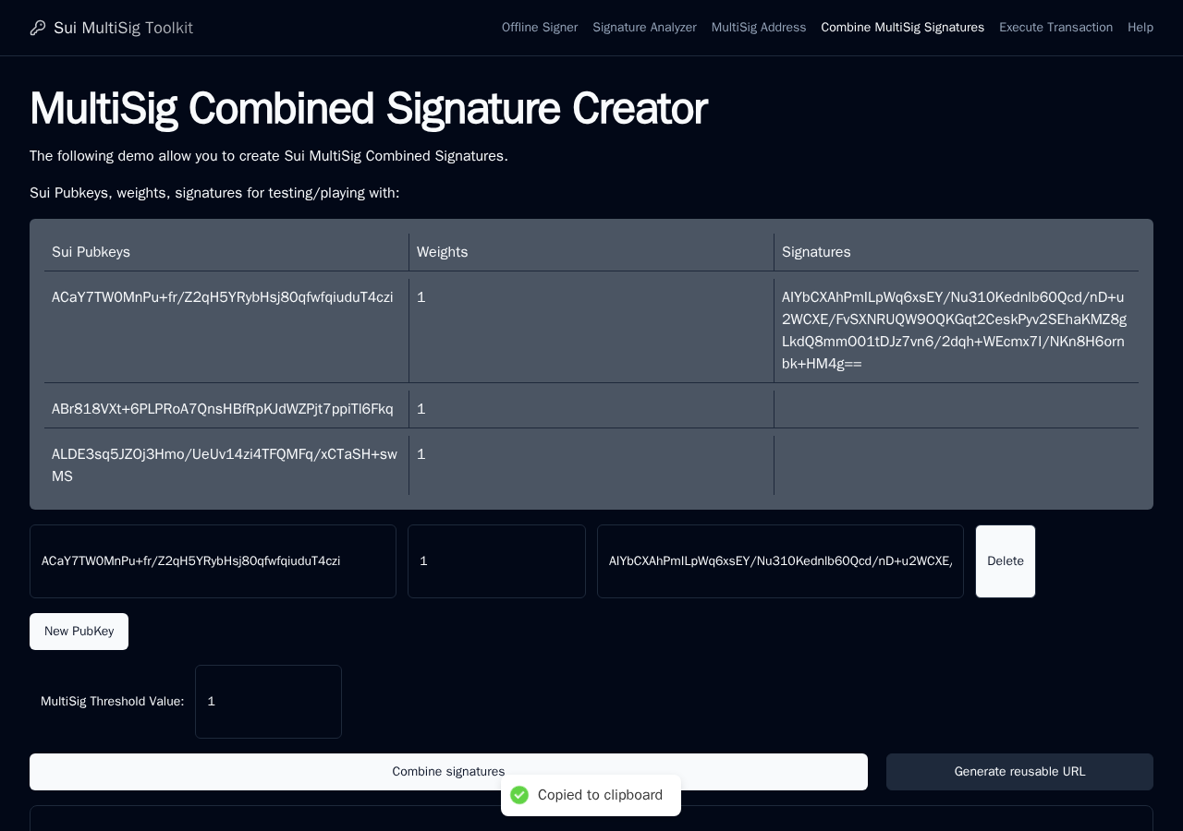Click the key logo icon
The image size is (1183, 831).
(38, 28)
